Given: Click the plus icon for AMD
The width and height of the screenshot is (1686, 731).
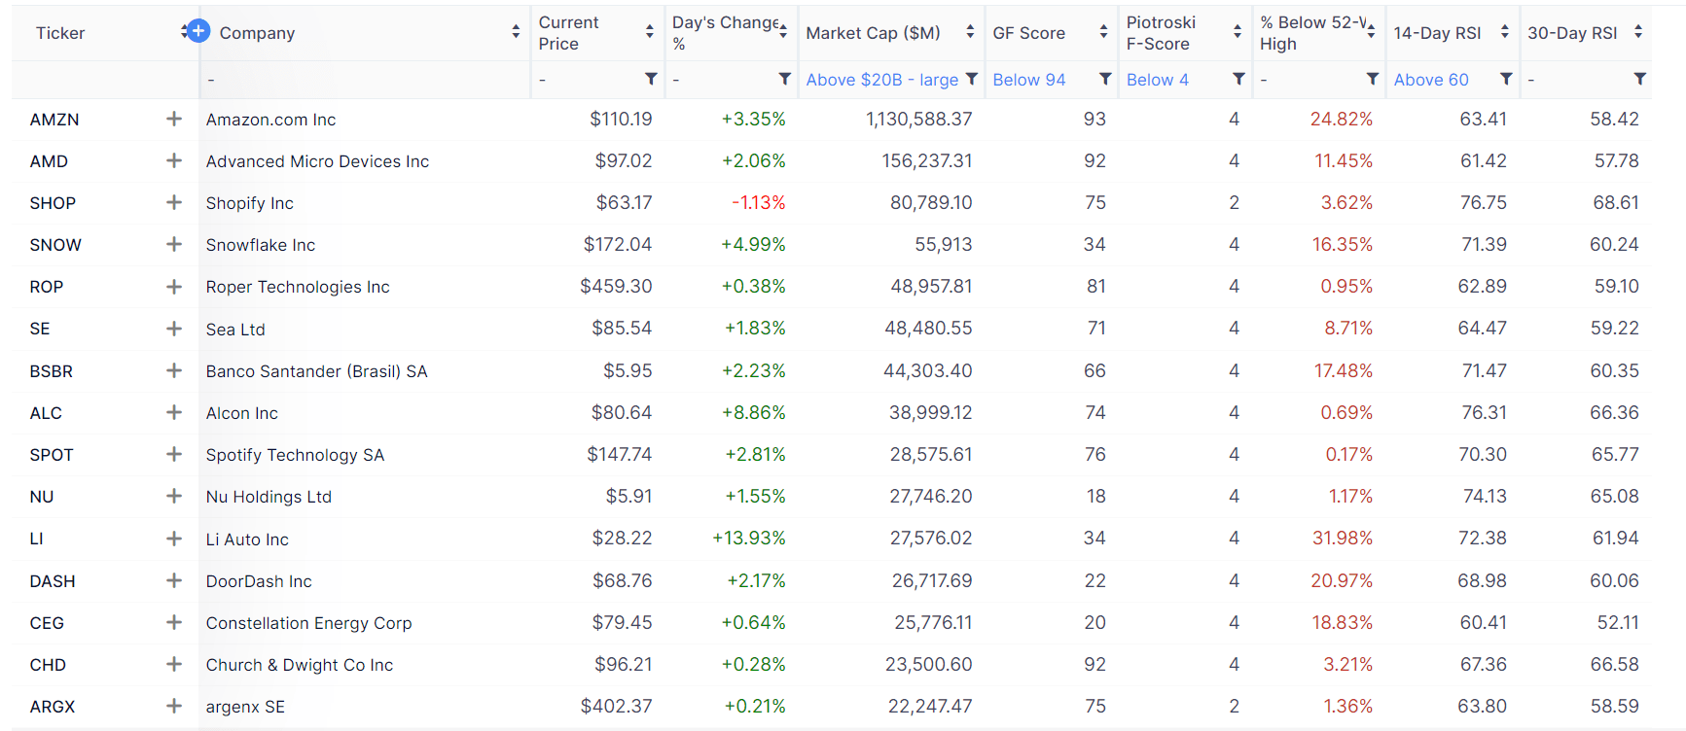Looking at the screenshot, I should pos(174,160).
